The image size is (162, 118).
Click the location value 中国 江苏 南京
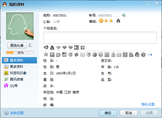click(x=68, y=92)
